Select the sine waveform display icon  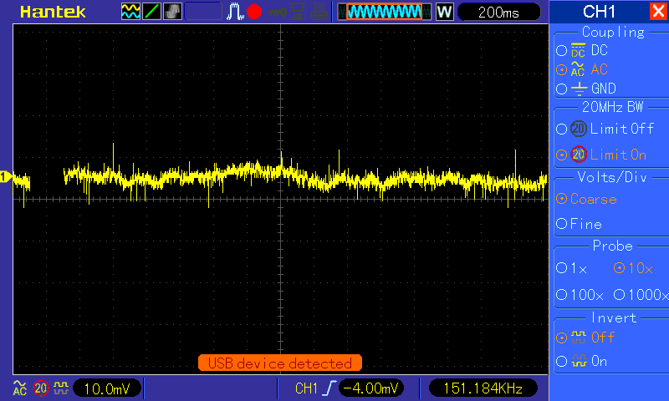point(130,12)
